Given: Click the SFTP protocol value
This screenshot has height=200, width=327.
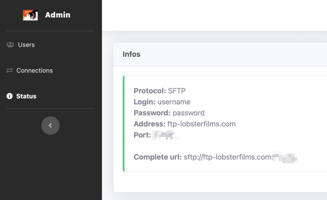Looking at the screenshot, I should [x=177, y=91].
